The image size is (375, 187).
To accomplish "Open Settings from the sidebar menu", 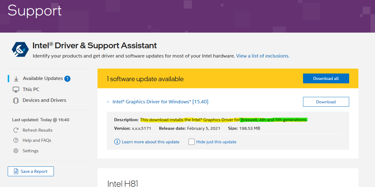I will pyautogui.click(x=30, y=151).
